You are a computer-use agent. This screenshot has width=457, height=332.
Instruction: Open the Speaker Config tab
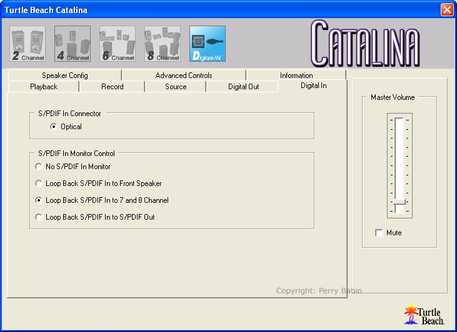point(64,76)
